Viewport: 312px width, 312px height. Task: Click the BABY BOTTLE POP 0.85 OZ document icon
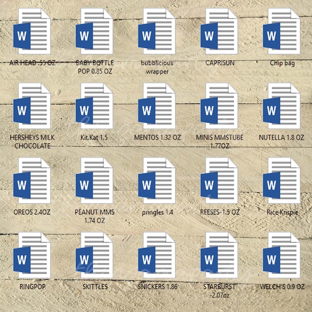click(94, 31)
